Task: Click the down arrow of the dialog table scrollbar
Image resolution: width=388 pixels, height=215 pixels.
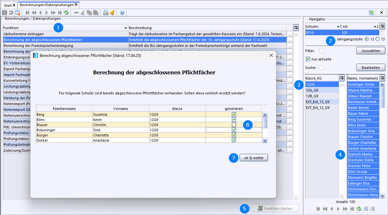Action: tap(265, 140)
